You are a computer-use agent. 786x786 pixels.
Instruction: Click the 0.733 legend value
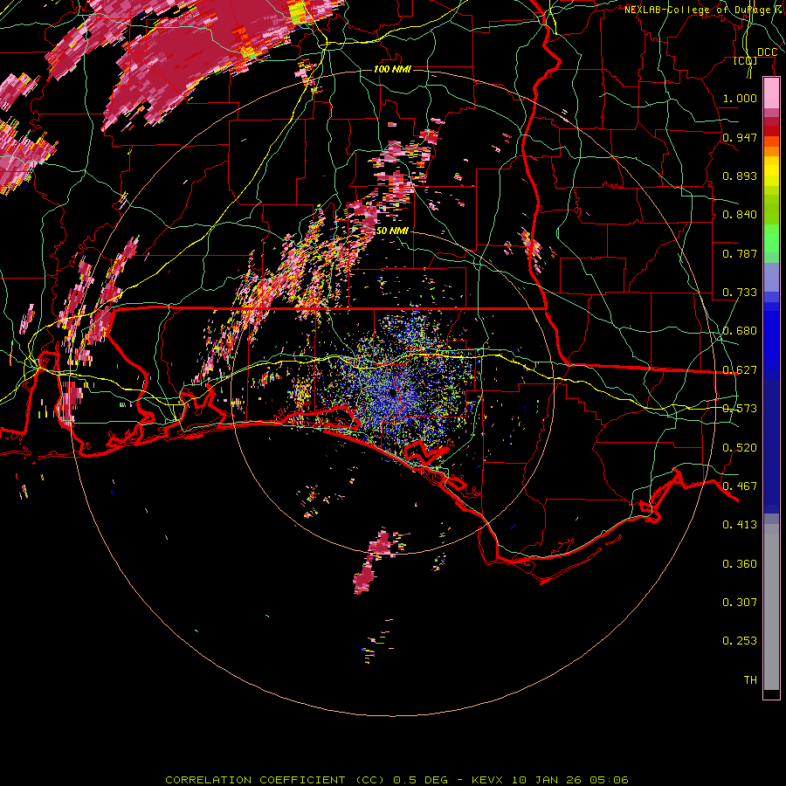[x=740, y=293]
